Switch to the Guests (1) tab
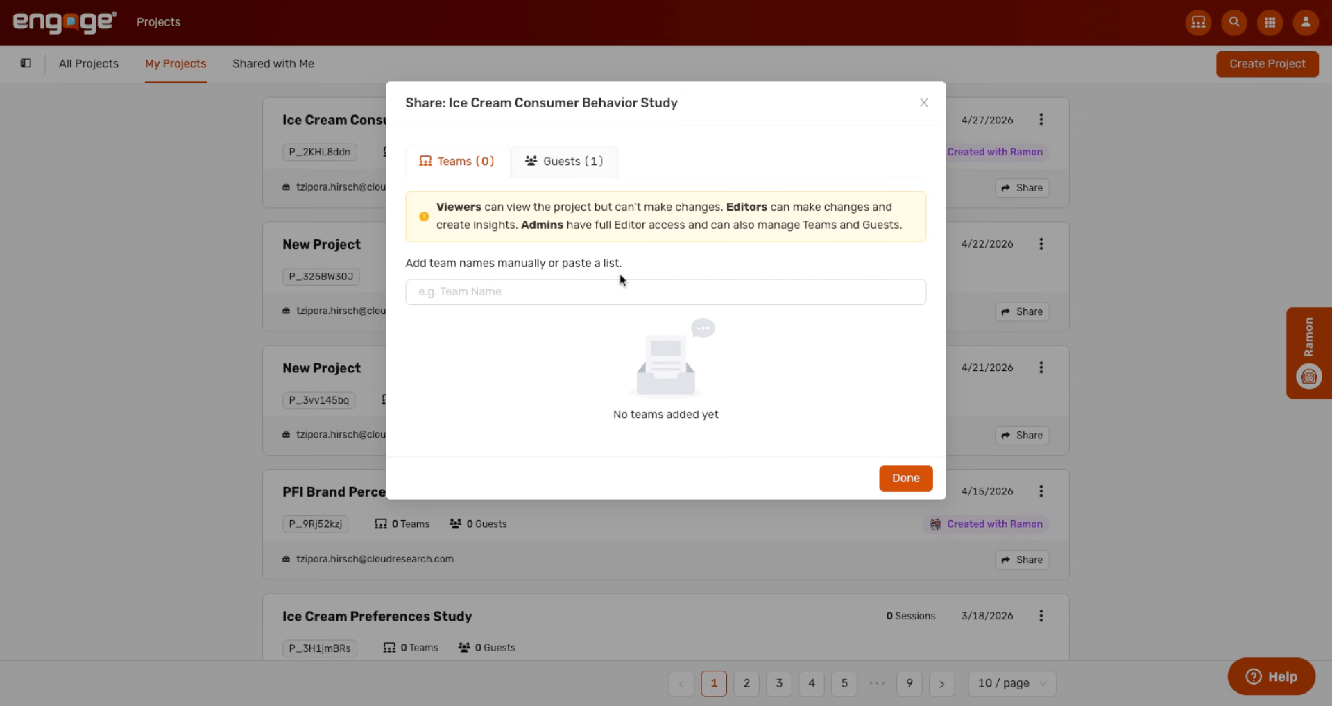This screenshot has width=1332, height=706. [564, 161]
